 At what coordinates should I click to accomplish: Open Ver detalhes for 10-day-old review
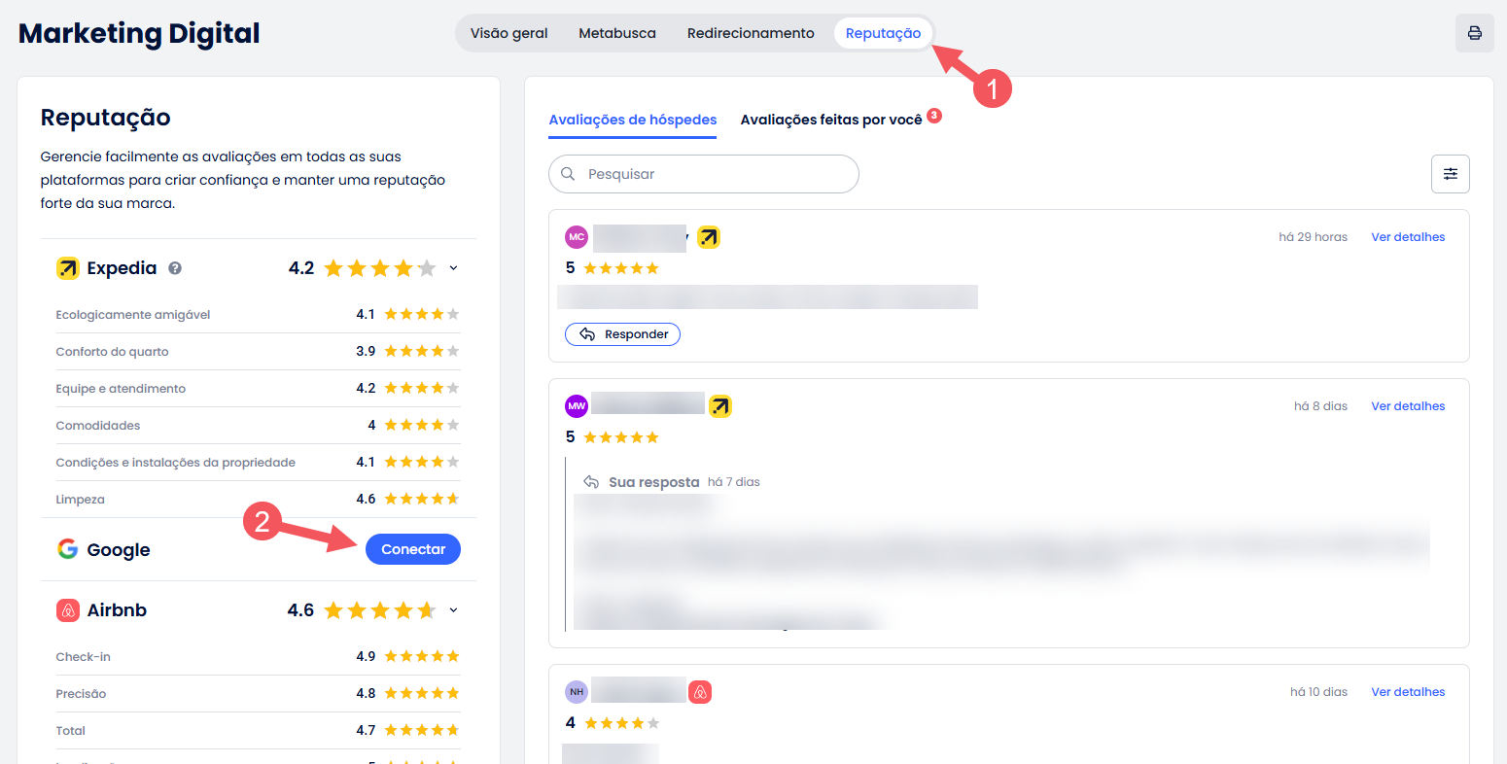pos(1407,692)
